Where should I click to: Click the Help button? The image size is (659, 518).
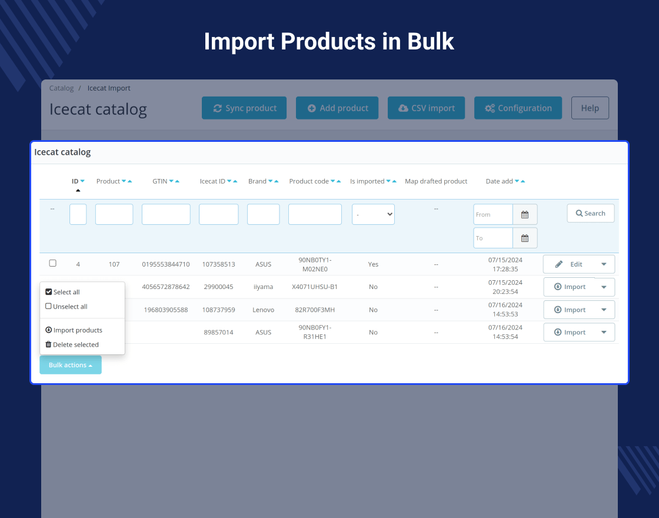[x=590, y=108]
